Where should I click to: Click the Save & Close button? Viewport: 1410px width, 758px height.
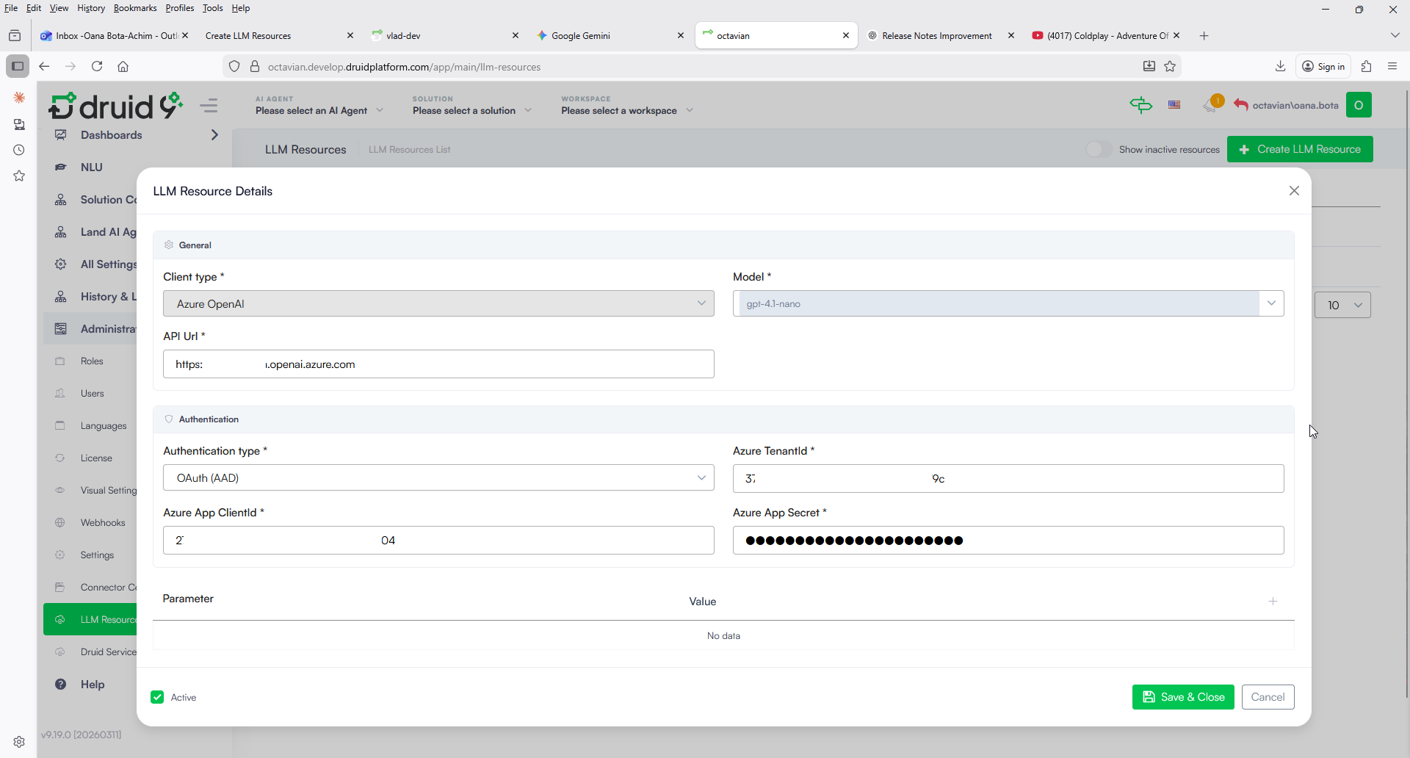tap(1182, 697)
